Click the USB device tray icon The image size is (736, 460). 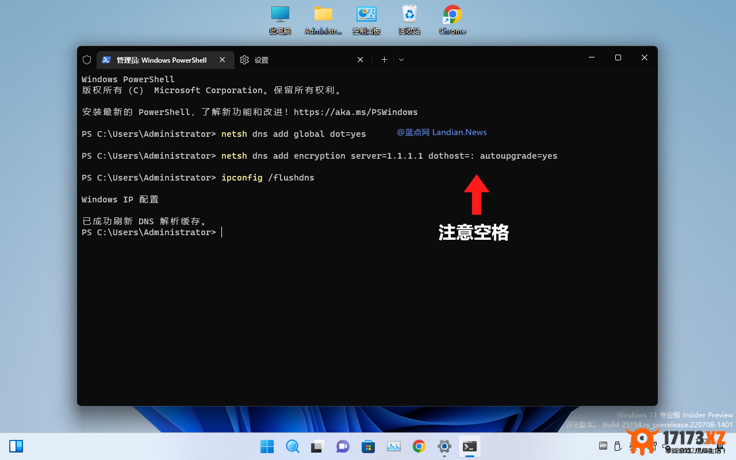pos(618,446)
